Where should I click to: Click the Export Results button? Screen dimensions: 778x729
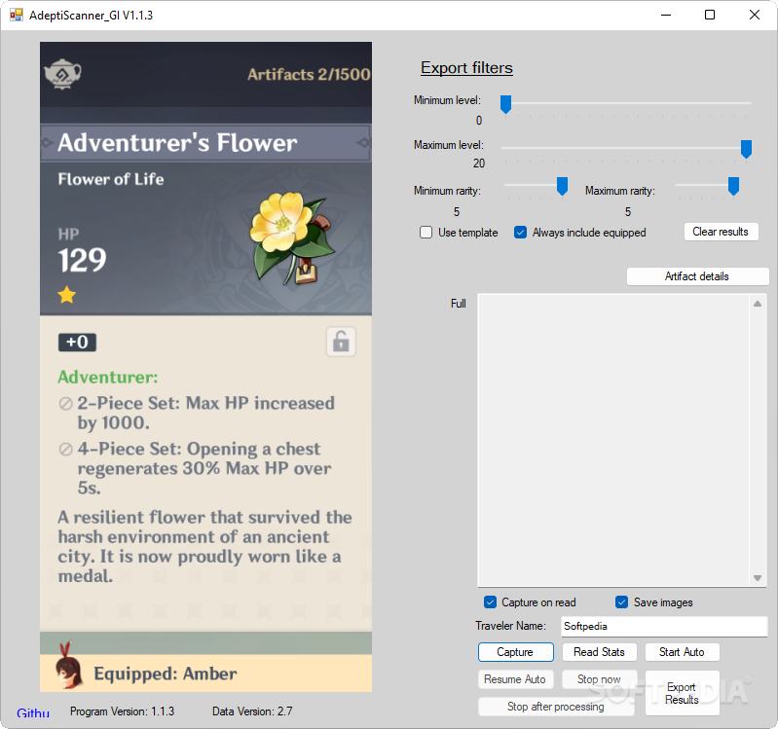coord(683,693)
